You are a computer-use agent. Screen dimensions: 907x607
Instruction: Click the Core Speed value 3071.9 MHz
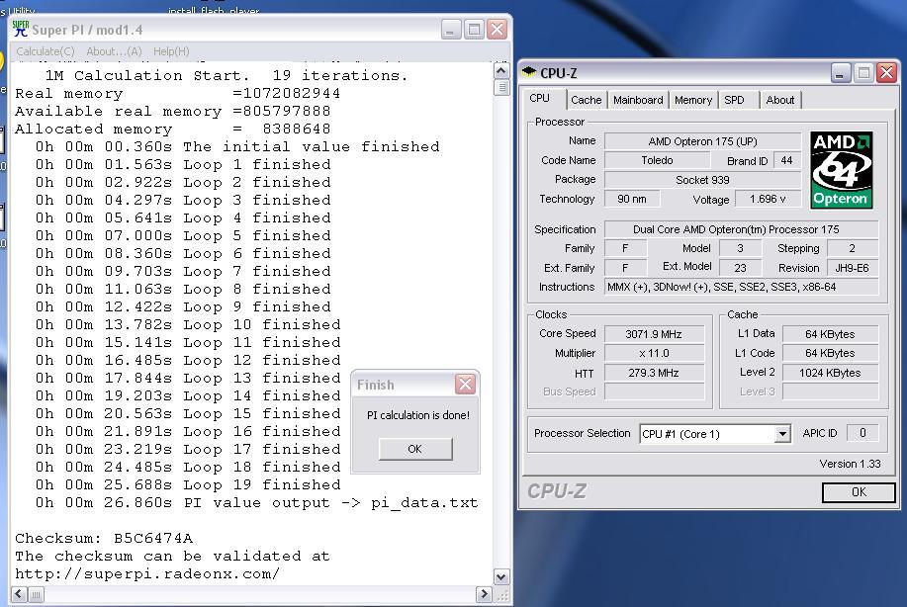(x=654, y=334)
